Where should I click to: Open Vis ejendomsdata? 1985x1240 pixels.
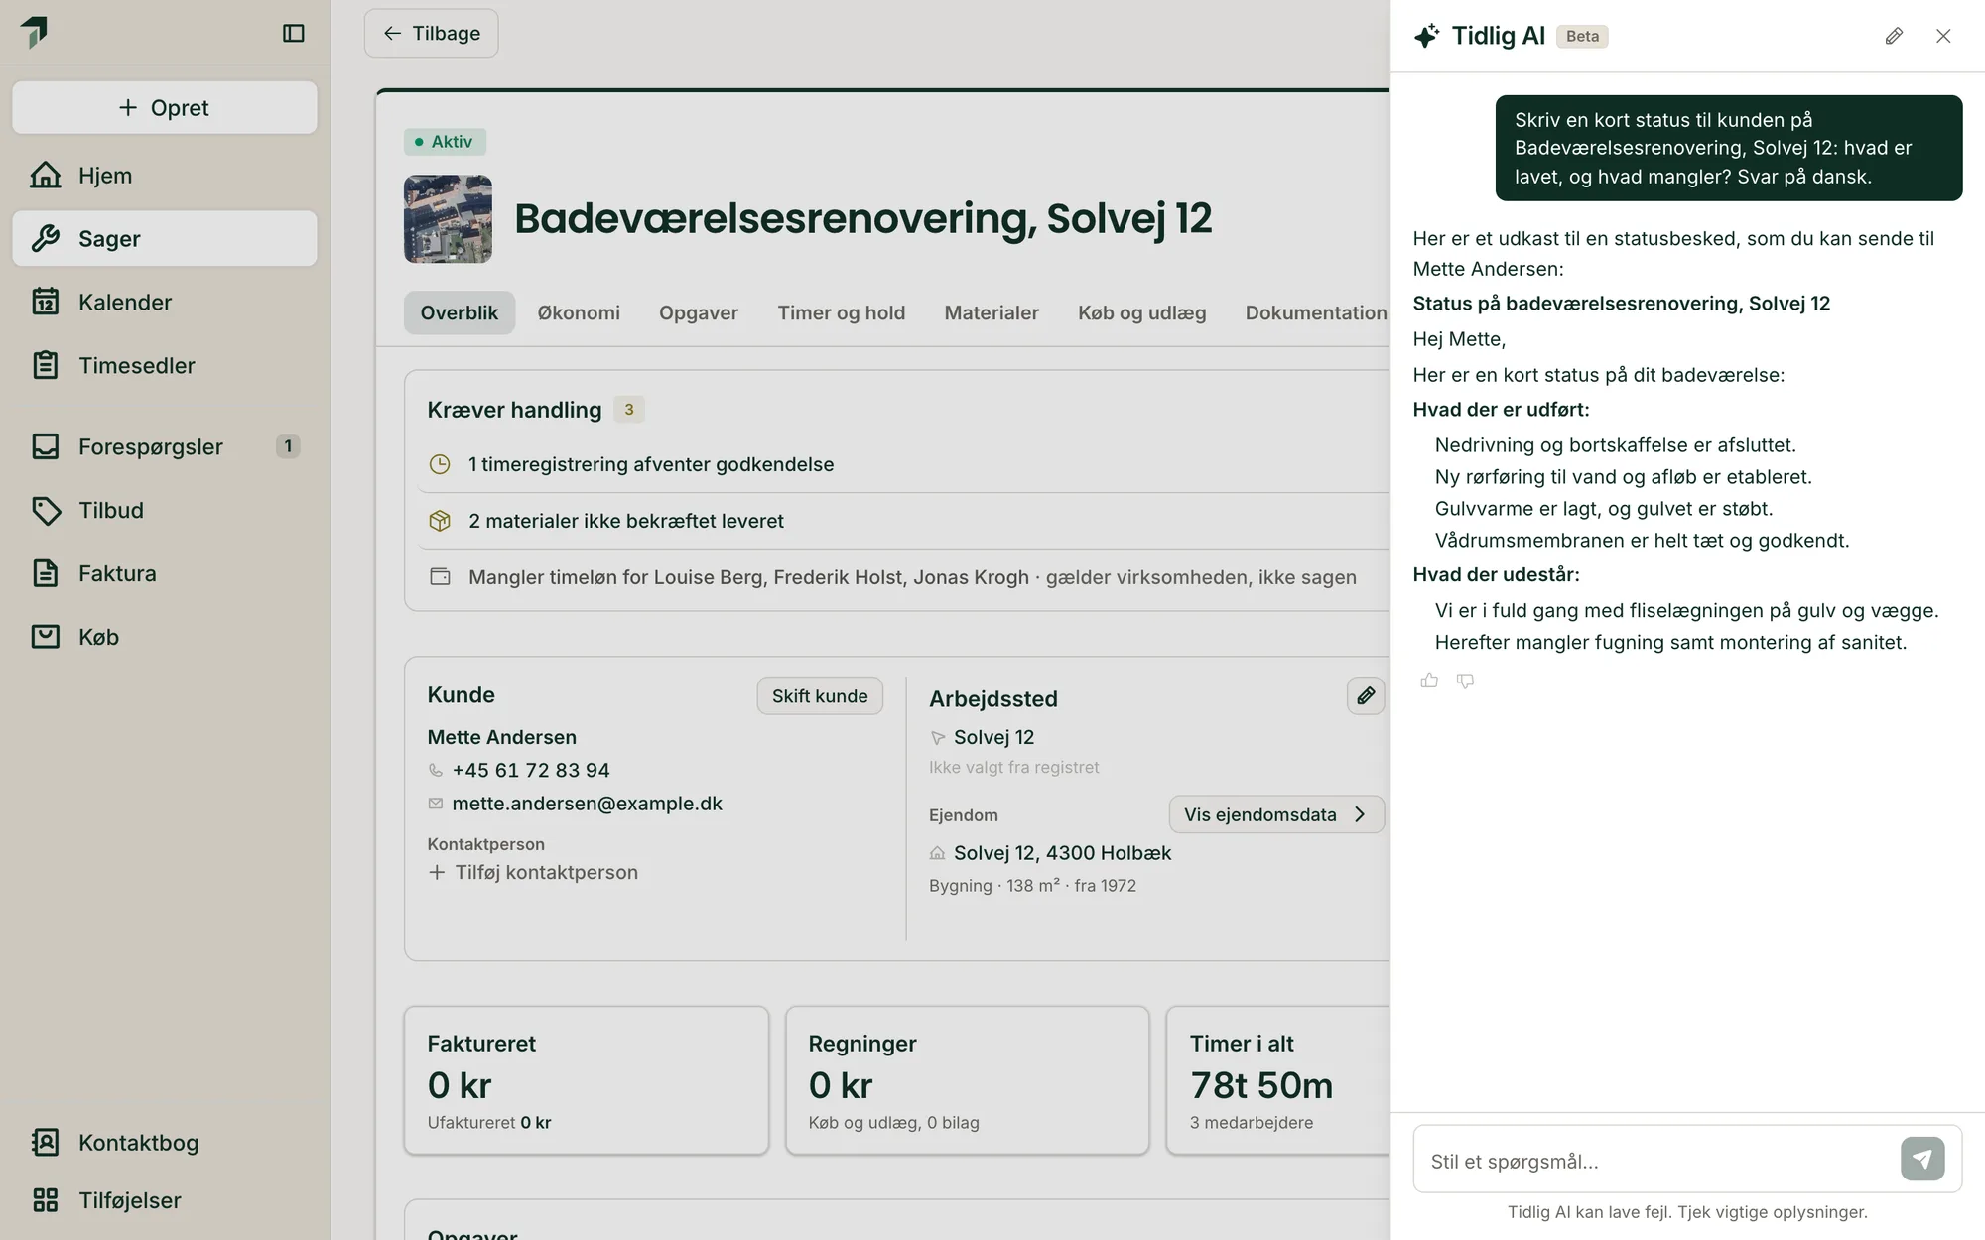(1276, 814)
